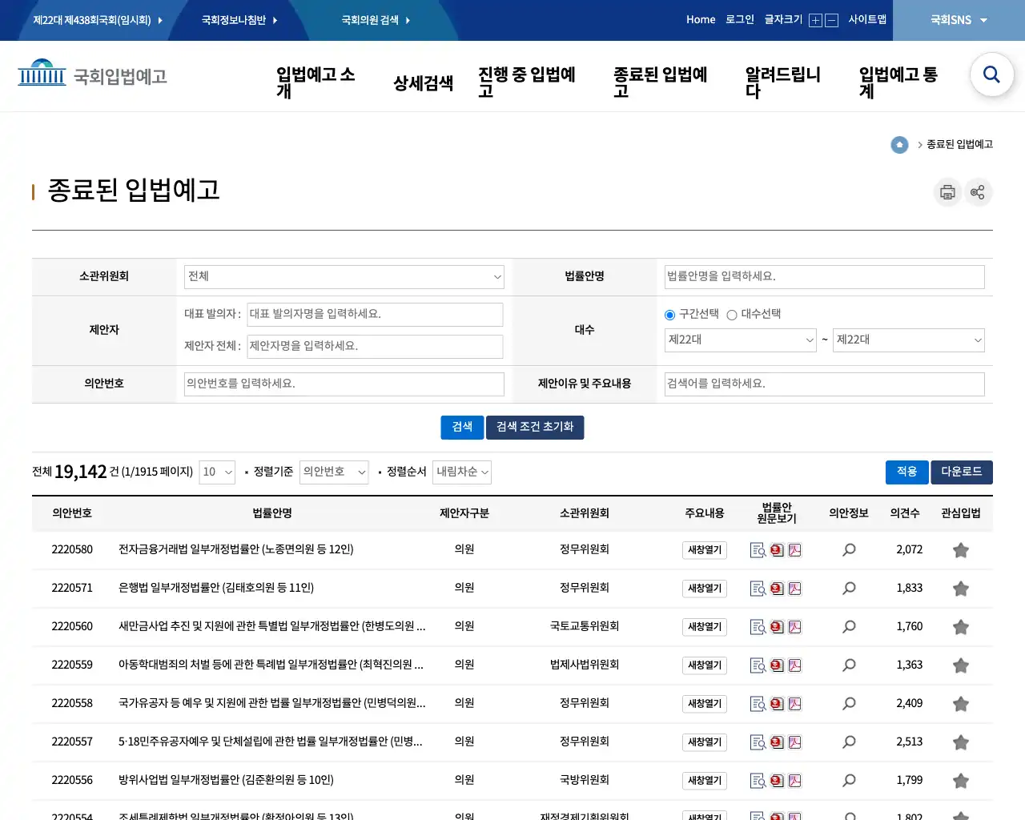Open the ending 제22대 session dropdown

pos(909,340)
